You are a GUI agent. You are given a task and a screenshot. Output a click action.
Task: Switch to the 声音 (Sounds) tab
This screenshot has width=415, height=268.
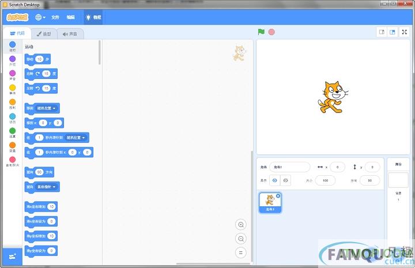coord(70,34)
